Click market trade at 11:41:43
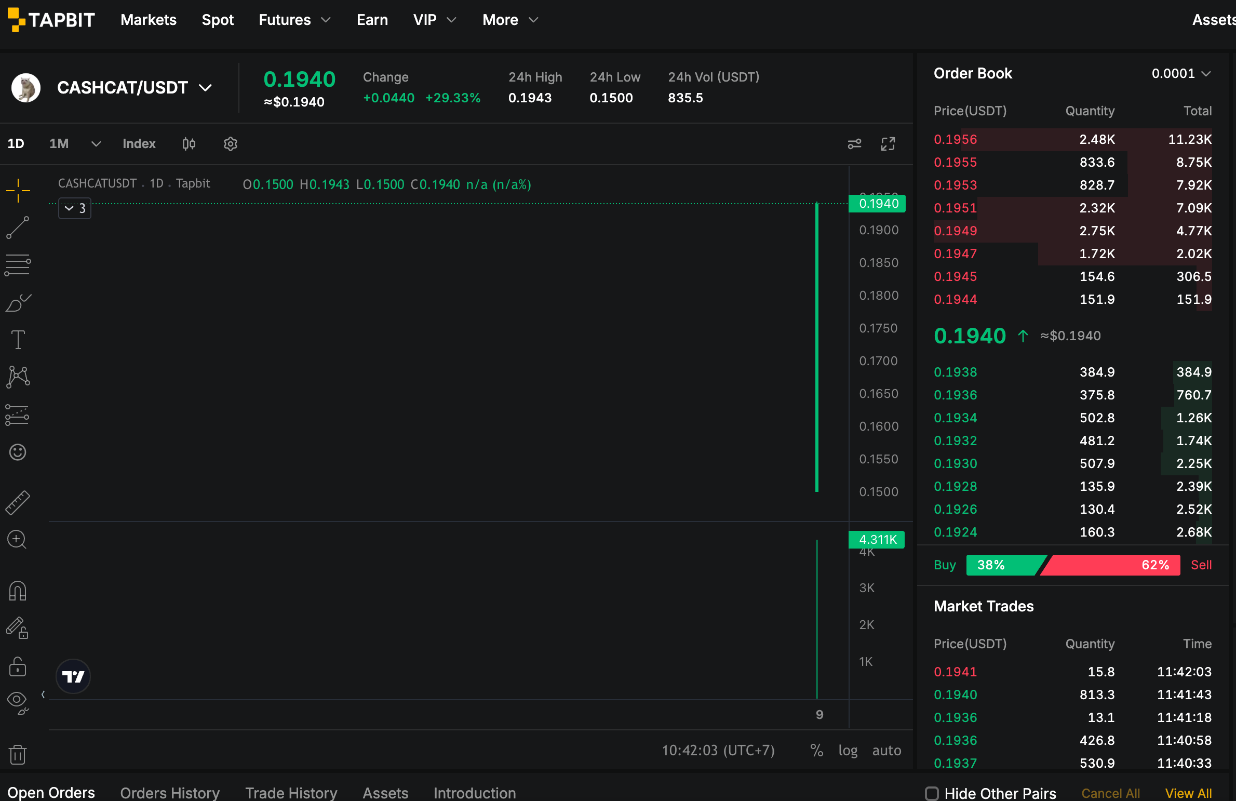This screenshot has width=1236, height=801. point(1072,695)
